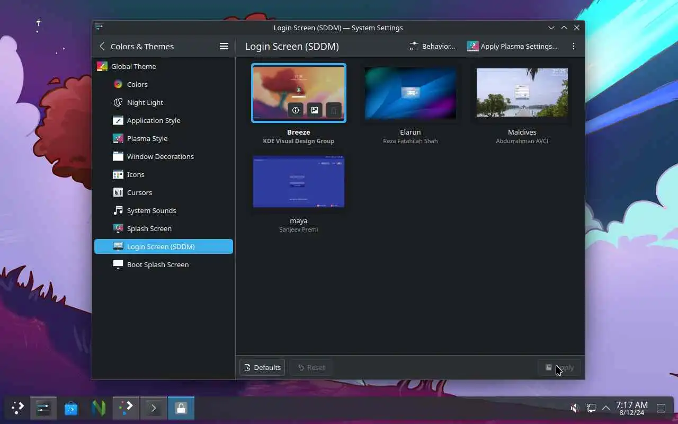The height and width of the screenshot is (424, 678).
Task: Open the sidebar hamburger menu
Action: coord(224,46)
